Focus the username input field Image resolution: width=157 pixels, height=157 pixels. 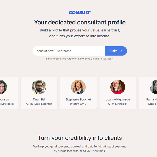pyautogui.click(x=78, y=51)
